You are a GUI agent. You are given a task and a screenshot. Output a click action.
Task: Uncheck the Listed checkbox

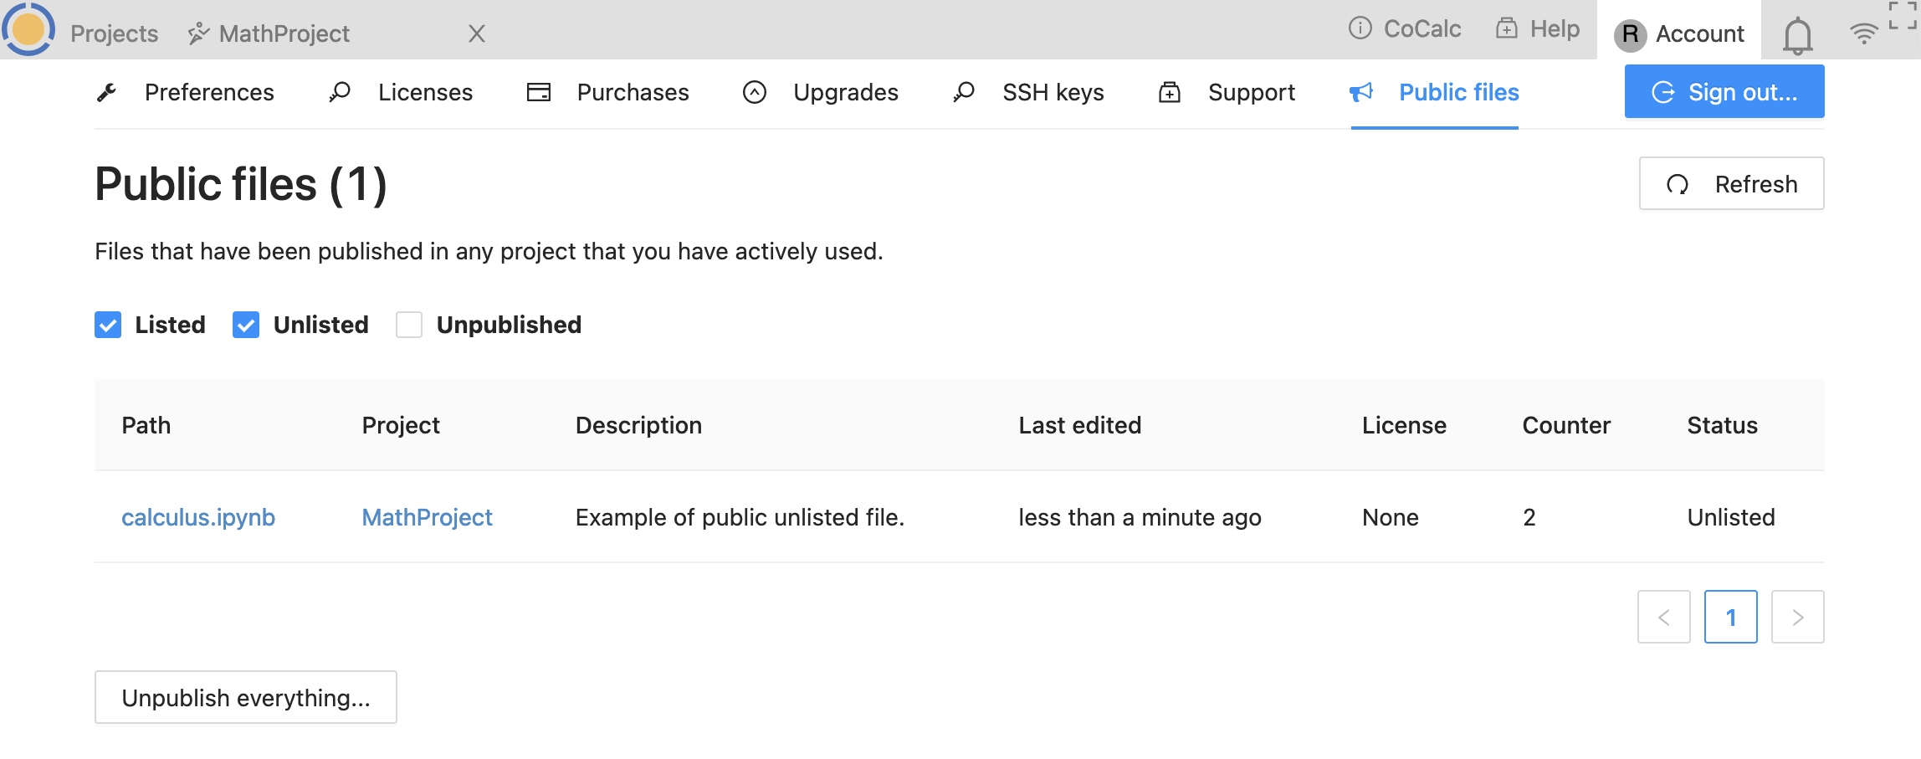[x=108, y=325]
